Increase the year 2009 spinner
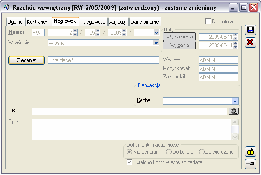261x175 pixels. (x=124, y=31)
